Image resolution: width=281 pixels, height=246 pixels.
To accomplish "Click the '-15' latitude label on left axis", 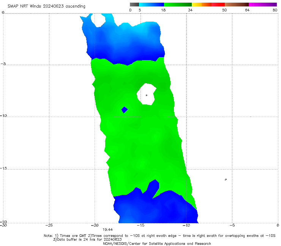I will (3, 168).
